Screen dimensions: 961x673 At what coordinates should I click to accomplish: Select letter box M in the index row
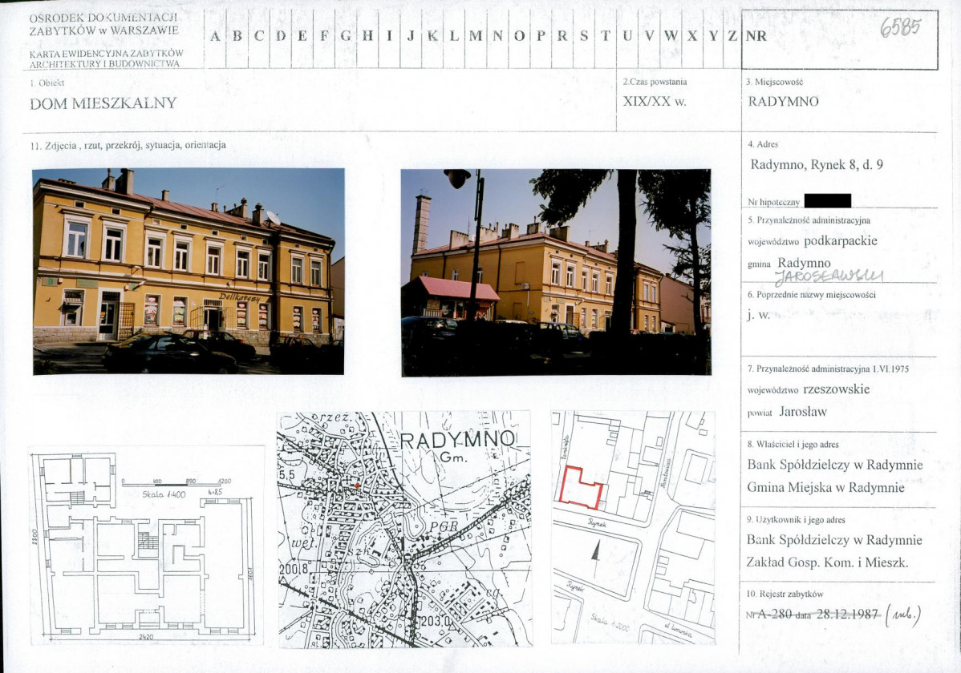coord(475,36)
